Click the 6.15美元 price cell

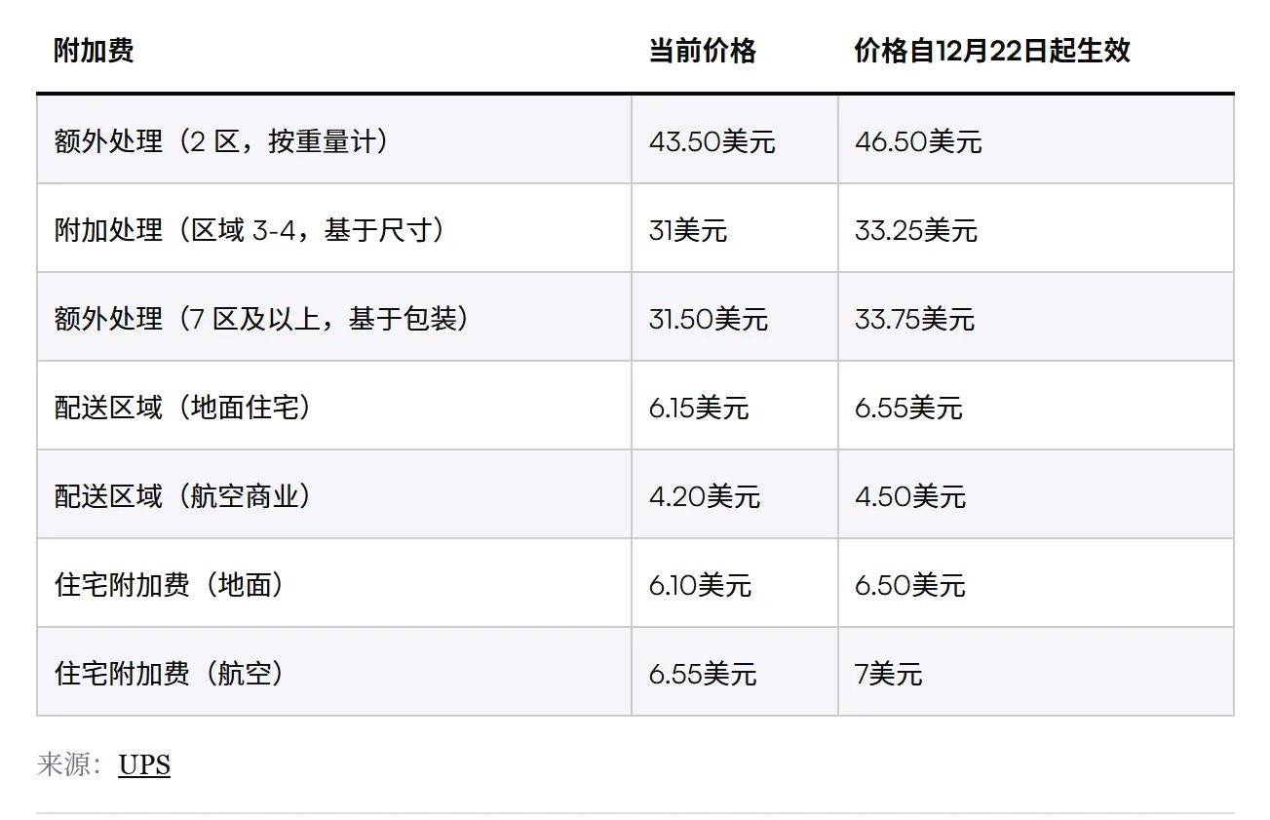pyautogui.click(x=698, y=409)
